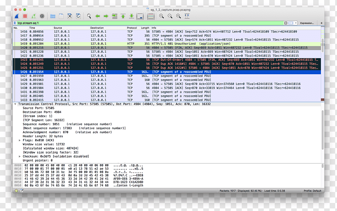Select the Stream index: 1 line
337x211 pixels.
[38, 116]
